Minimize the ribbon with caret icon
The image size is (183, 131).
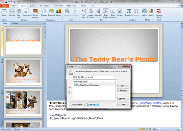(178, 6)
